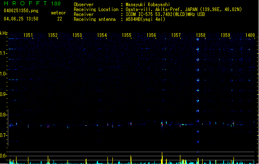Click the 0.9 frequency axis label
Viewport: 259px width, 164px height.
pos(4,94)
